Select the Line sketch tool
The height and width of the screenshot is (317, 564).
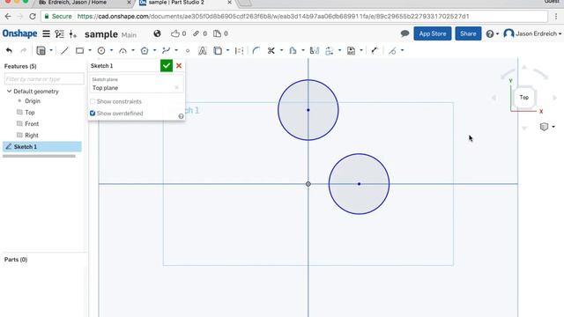(x=64, y=51)
